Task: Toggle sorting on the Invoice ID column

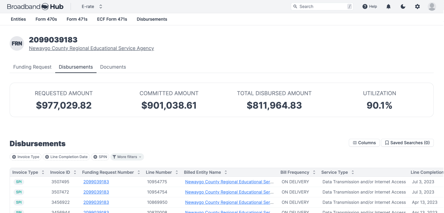Action: tap(75, 172)
